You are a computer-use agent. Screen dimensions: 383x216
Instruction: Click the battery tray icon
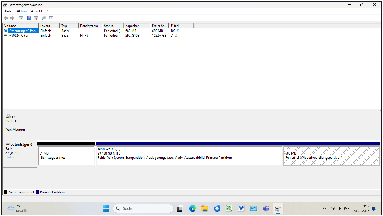346,208
